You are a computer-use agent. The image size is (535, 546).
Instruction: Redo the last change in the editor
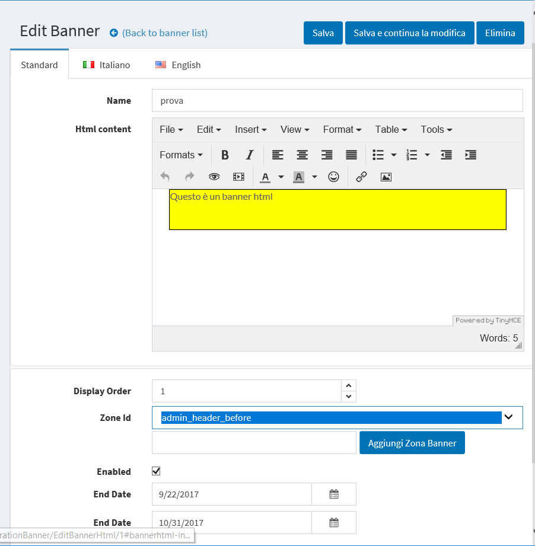pyautogui.click(x=189, y=176)
